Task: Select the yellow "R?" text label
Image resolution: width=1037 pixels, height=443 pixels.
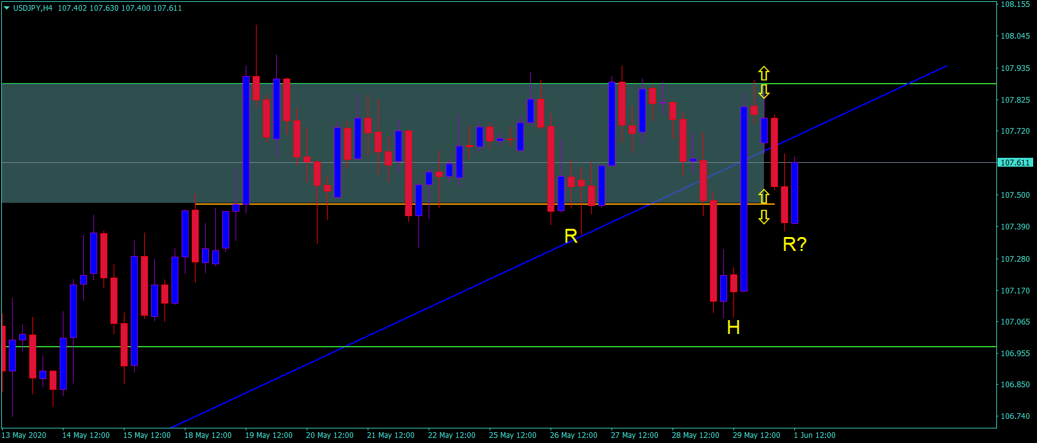Action: click(x=794, y=244)
